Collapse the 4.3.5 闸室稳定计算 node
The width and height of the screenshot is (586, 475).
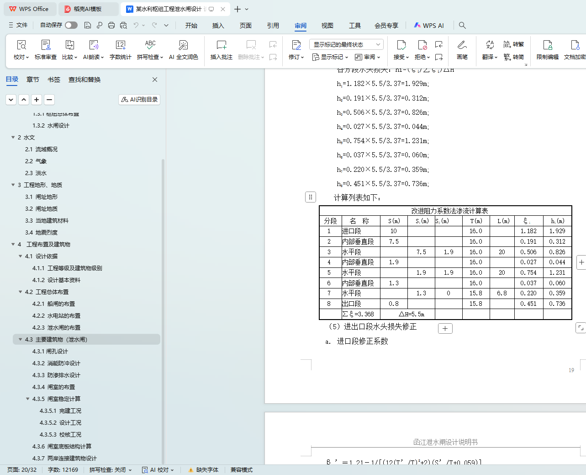27,399
